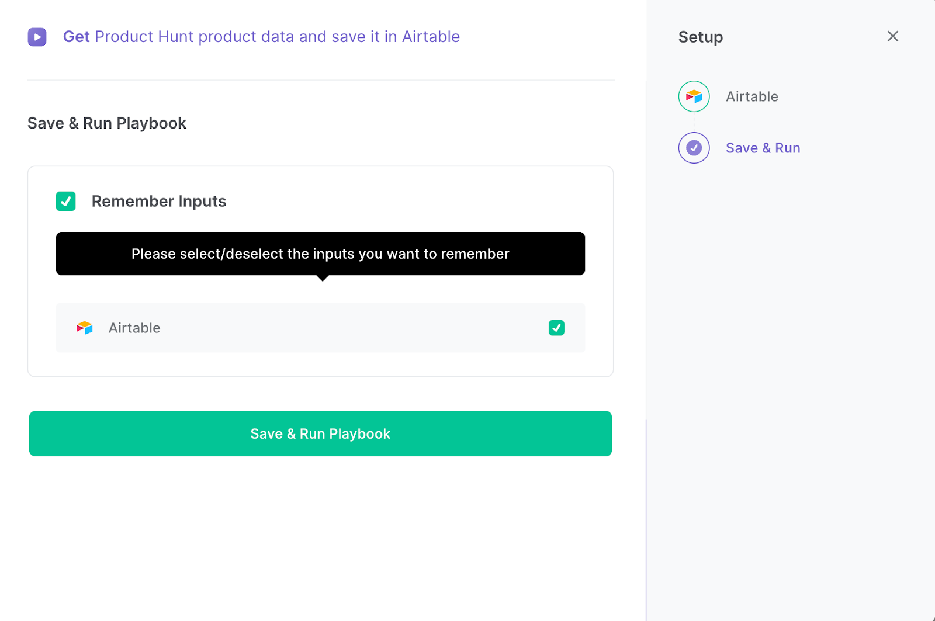The image size is (935, 621).
Task: Click the 'Save & Run Playbook' section heading
Action: point(107,123)
